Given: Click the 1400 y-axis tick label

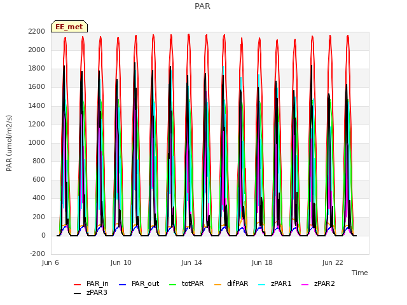Looking at the screenshot, I should (x=37, y=106).
